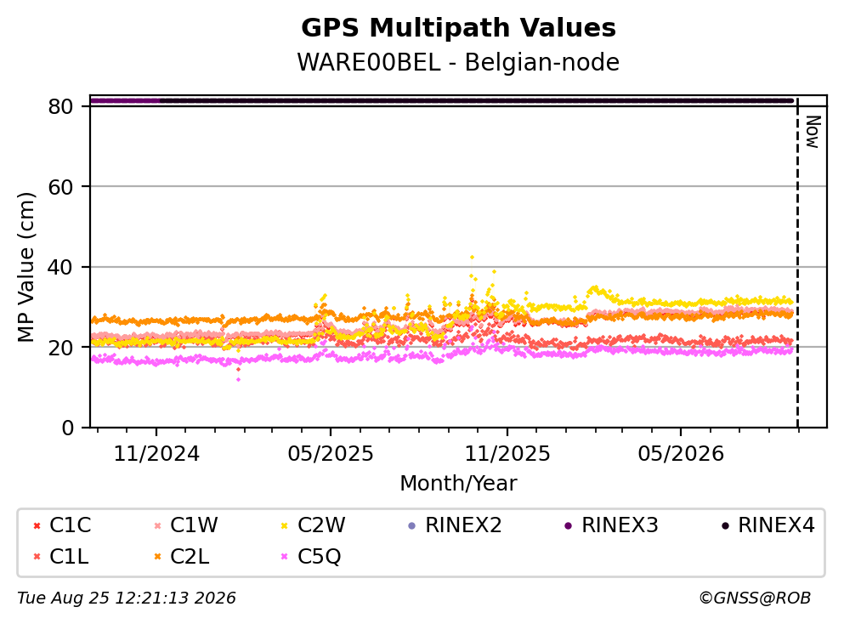Click the C2W yellow legend marker
The height and width of the screenshot is (624, 844).
click(x=285, y=525)
